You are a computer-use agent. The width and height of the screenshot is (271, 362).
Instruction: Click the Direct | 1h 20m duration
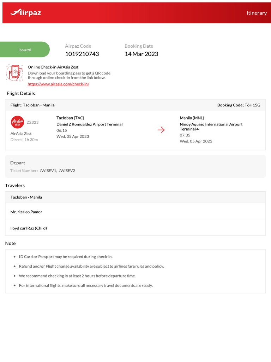coord(24,140)
